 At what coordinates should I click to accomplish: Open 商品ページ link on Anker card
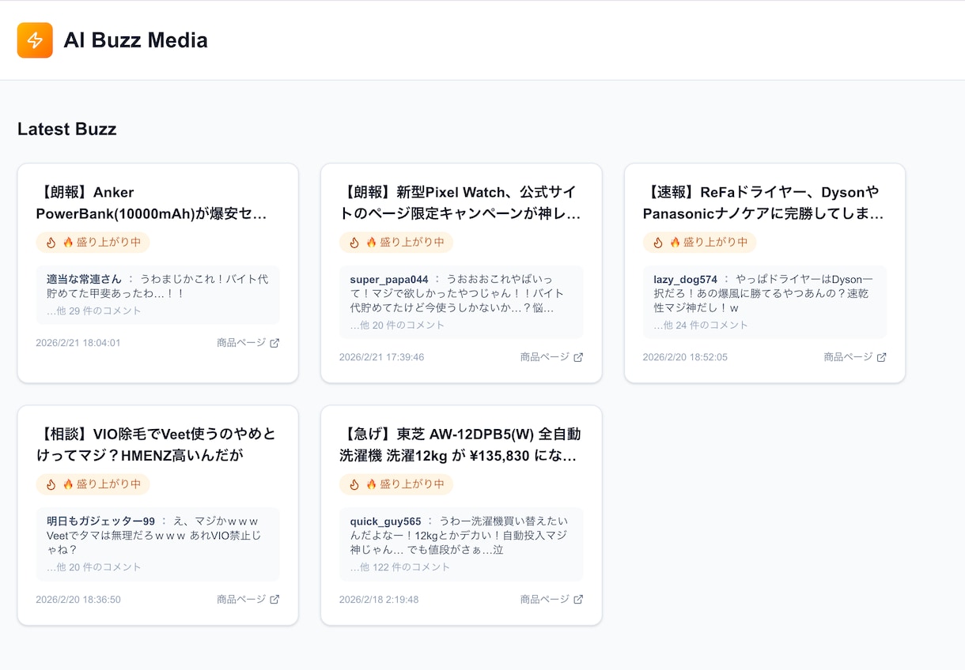(x=248, y=343)
